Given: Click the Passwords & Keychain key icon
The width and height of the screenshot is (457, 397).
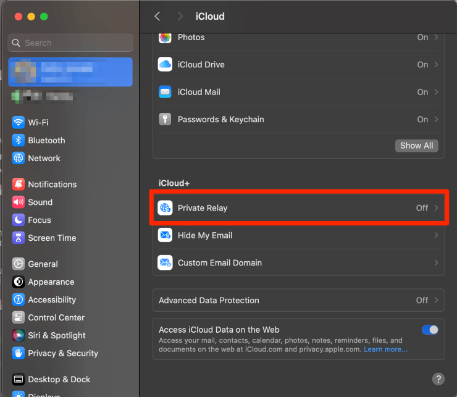Looking at the screenshot, I should point(165,119).
